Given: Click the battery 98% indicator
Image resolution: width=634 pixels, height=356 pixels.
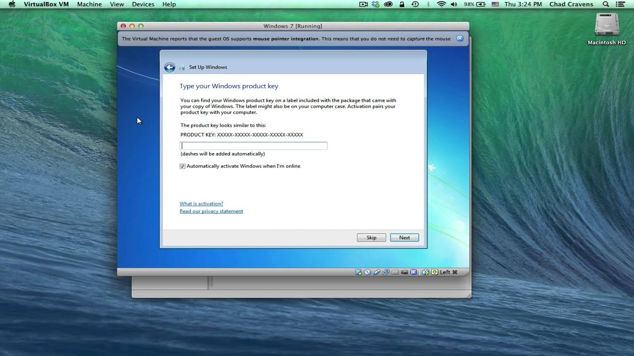Looking at the screenshot, I should tap(475, 4).
